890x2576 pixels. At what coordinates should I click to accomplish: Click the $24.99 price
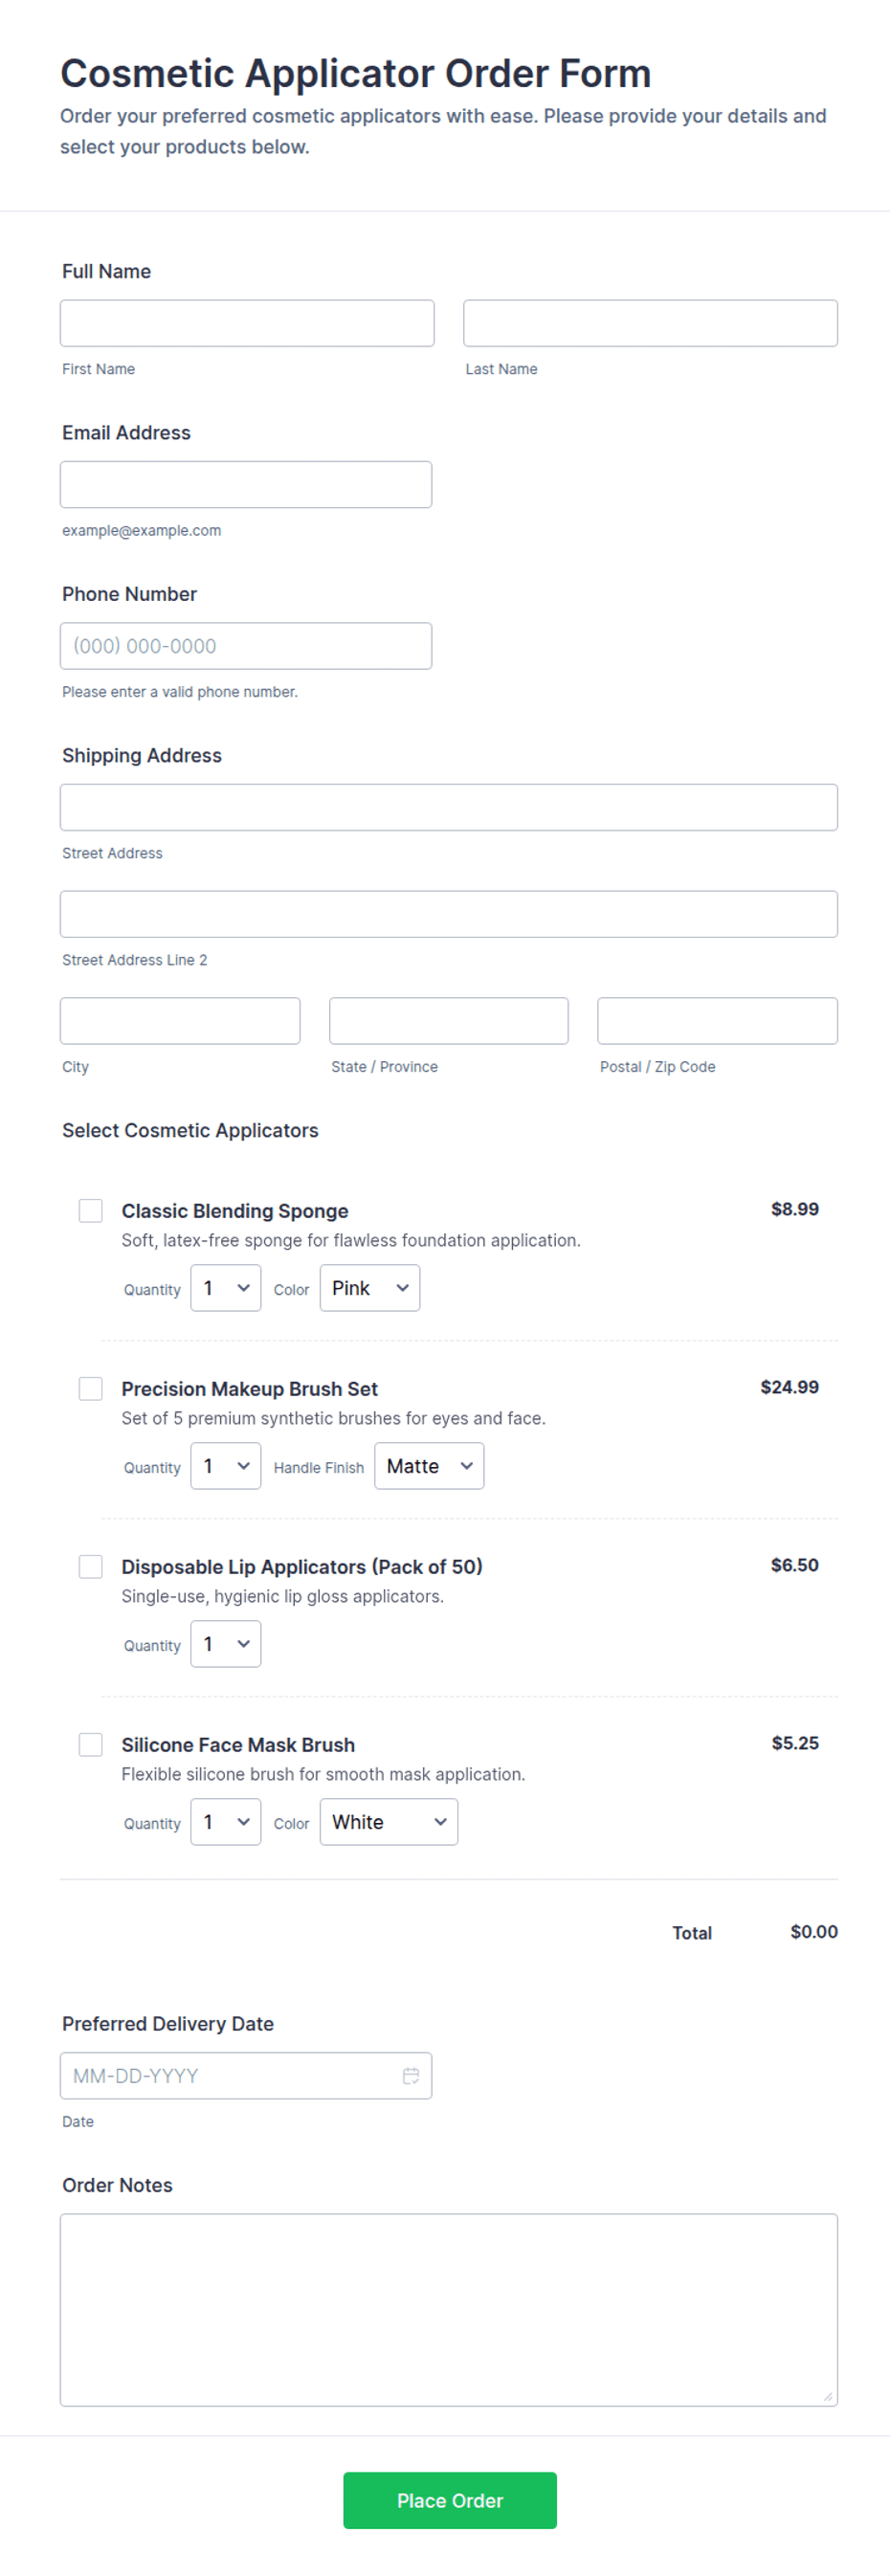click(790, 1387)
